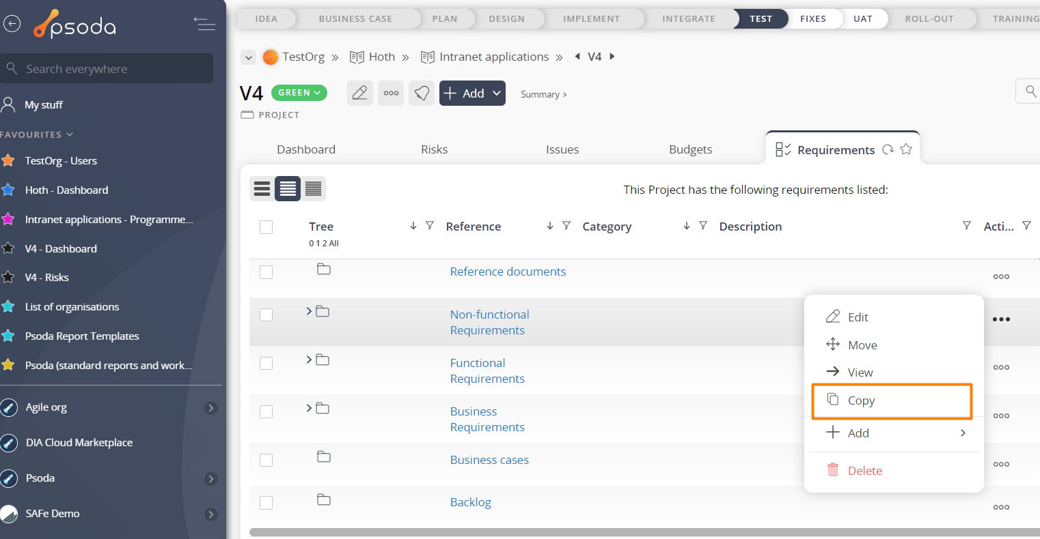Click the pencil edit icon beside V4
The width and height of the screenshot is (1040, 539).
click(x=359, y=93)
